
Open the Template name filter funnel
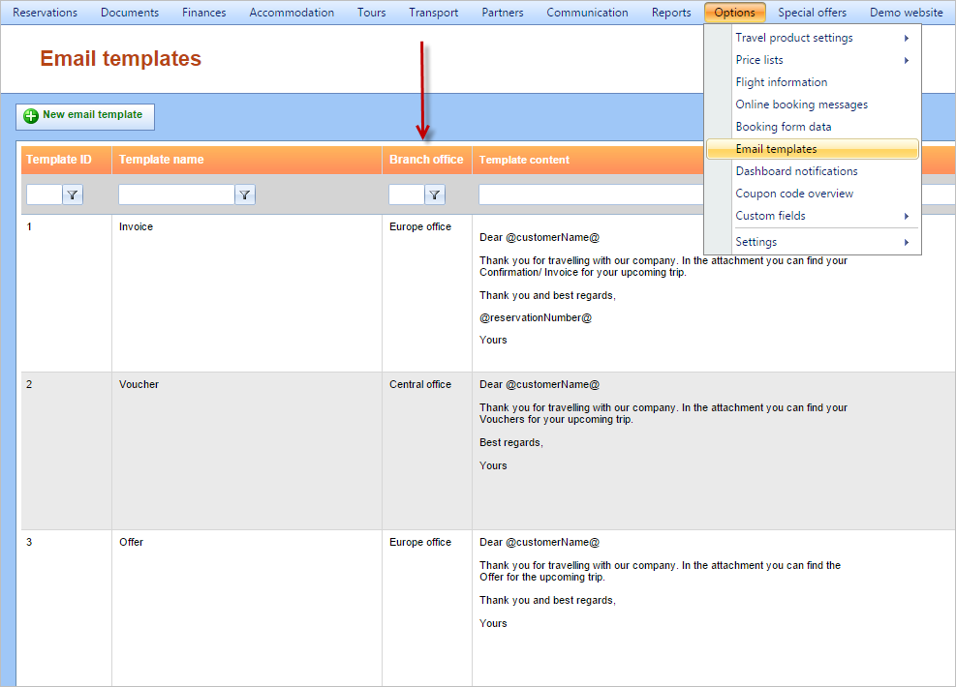245,194
